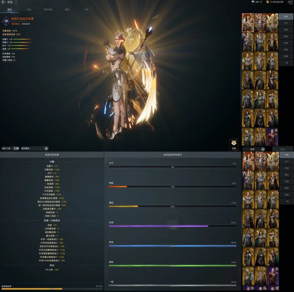This screenshot has height=292, width=294.
Task: Filter upper card list by 稀有
Action: [x=286, y=50]
